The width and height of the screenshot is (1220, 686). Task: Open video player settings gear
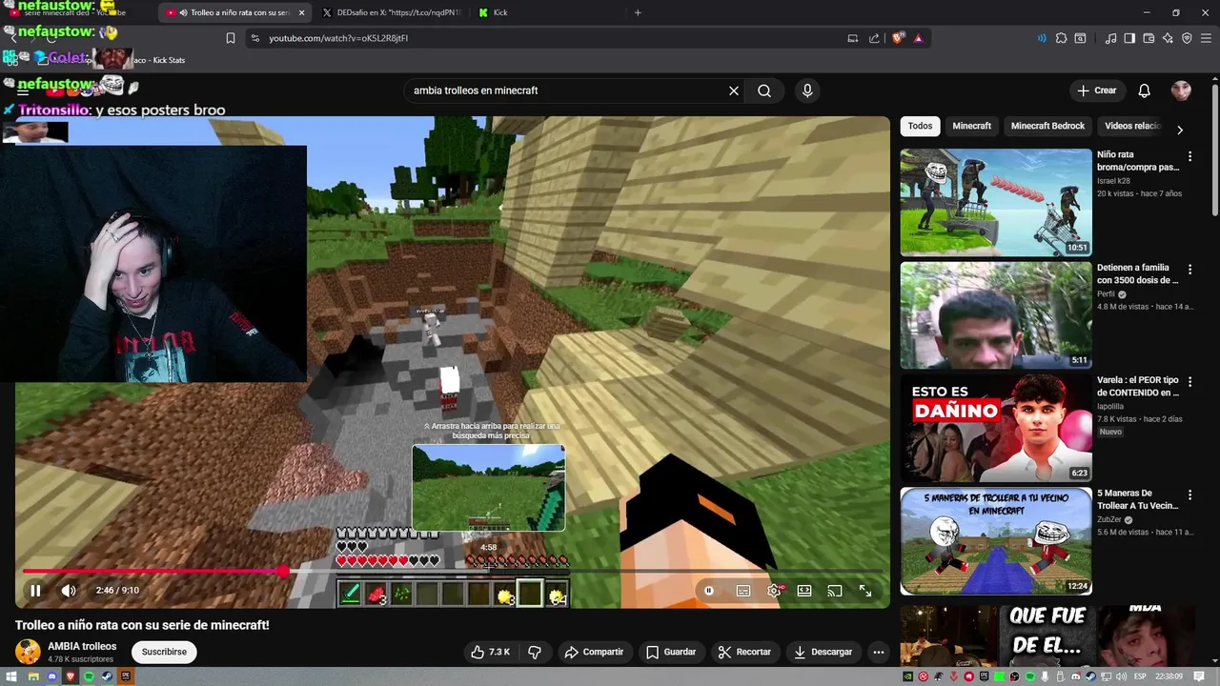pos(774,591)
